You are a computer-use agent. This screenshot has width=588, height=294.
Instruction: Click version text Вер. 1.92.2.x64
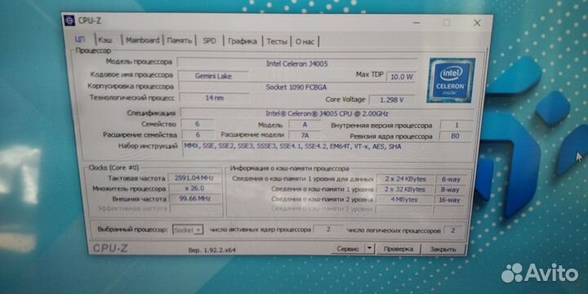[x=212, y=250]
